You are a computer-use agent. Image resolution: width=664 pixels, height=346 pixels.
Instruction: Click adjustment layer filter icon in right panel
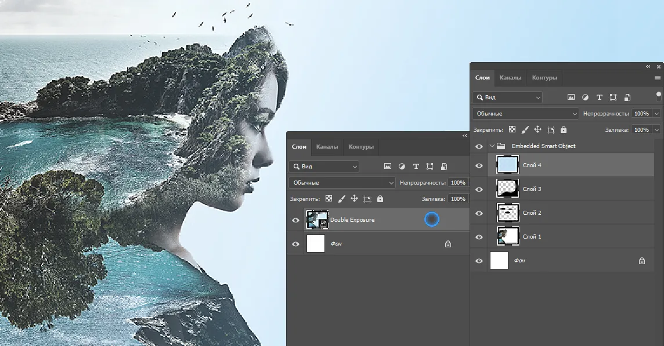click(x=585, y=98)
